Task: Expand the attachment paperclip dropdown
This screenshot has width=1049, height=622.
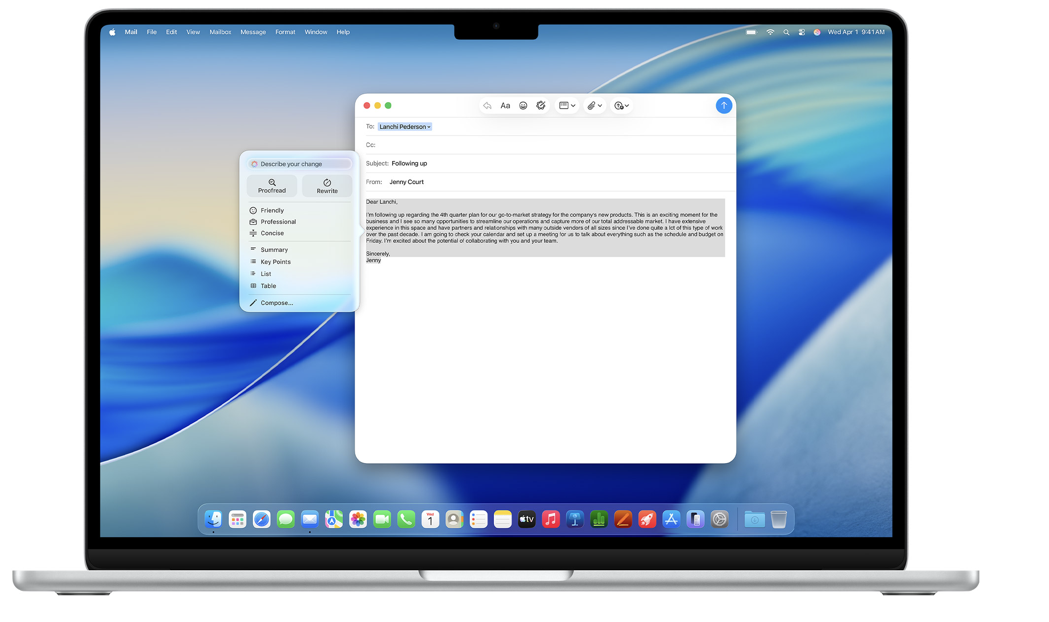Action: tap(595, 106)
